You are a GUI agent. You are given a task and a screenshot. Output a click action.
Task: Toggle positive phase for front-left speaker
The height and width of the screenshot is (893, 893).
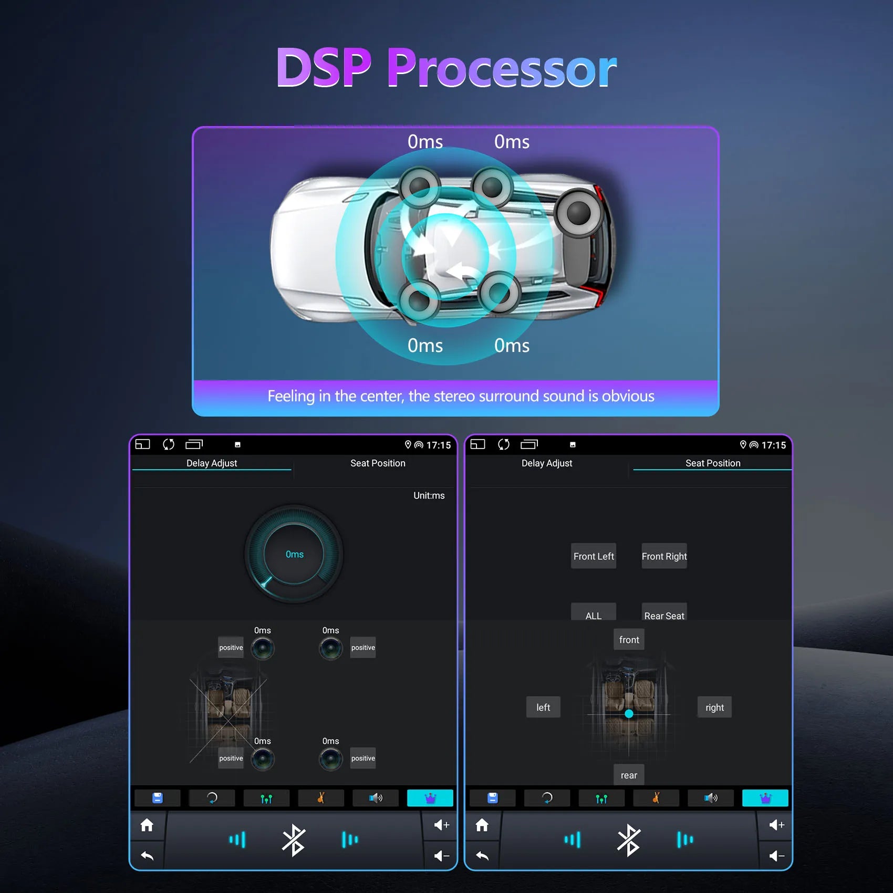coord(231,648)
